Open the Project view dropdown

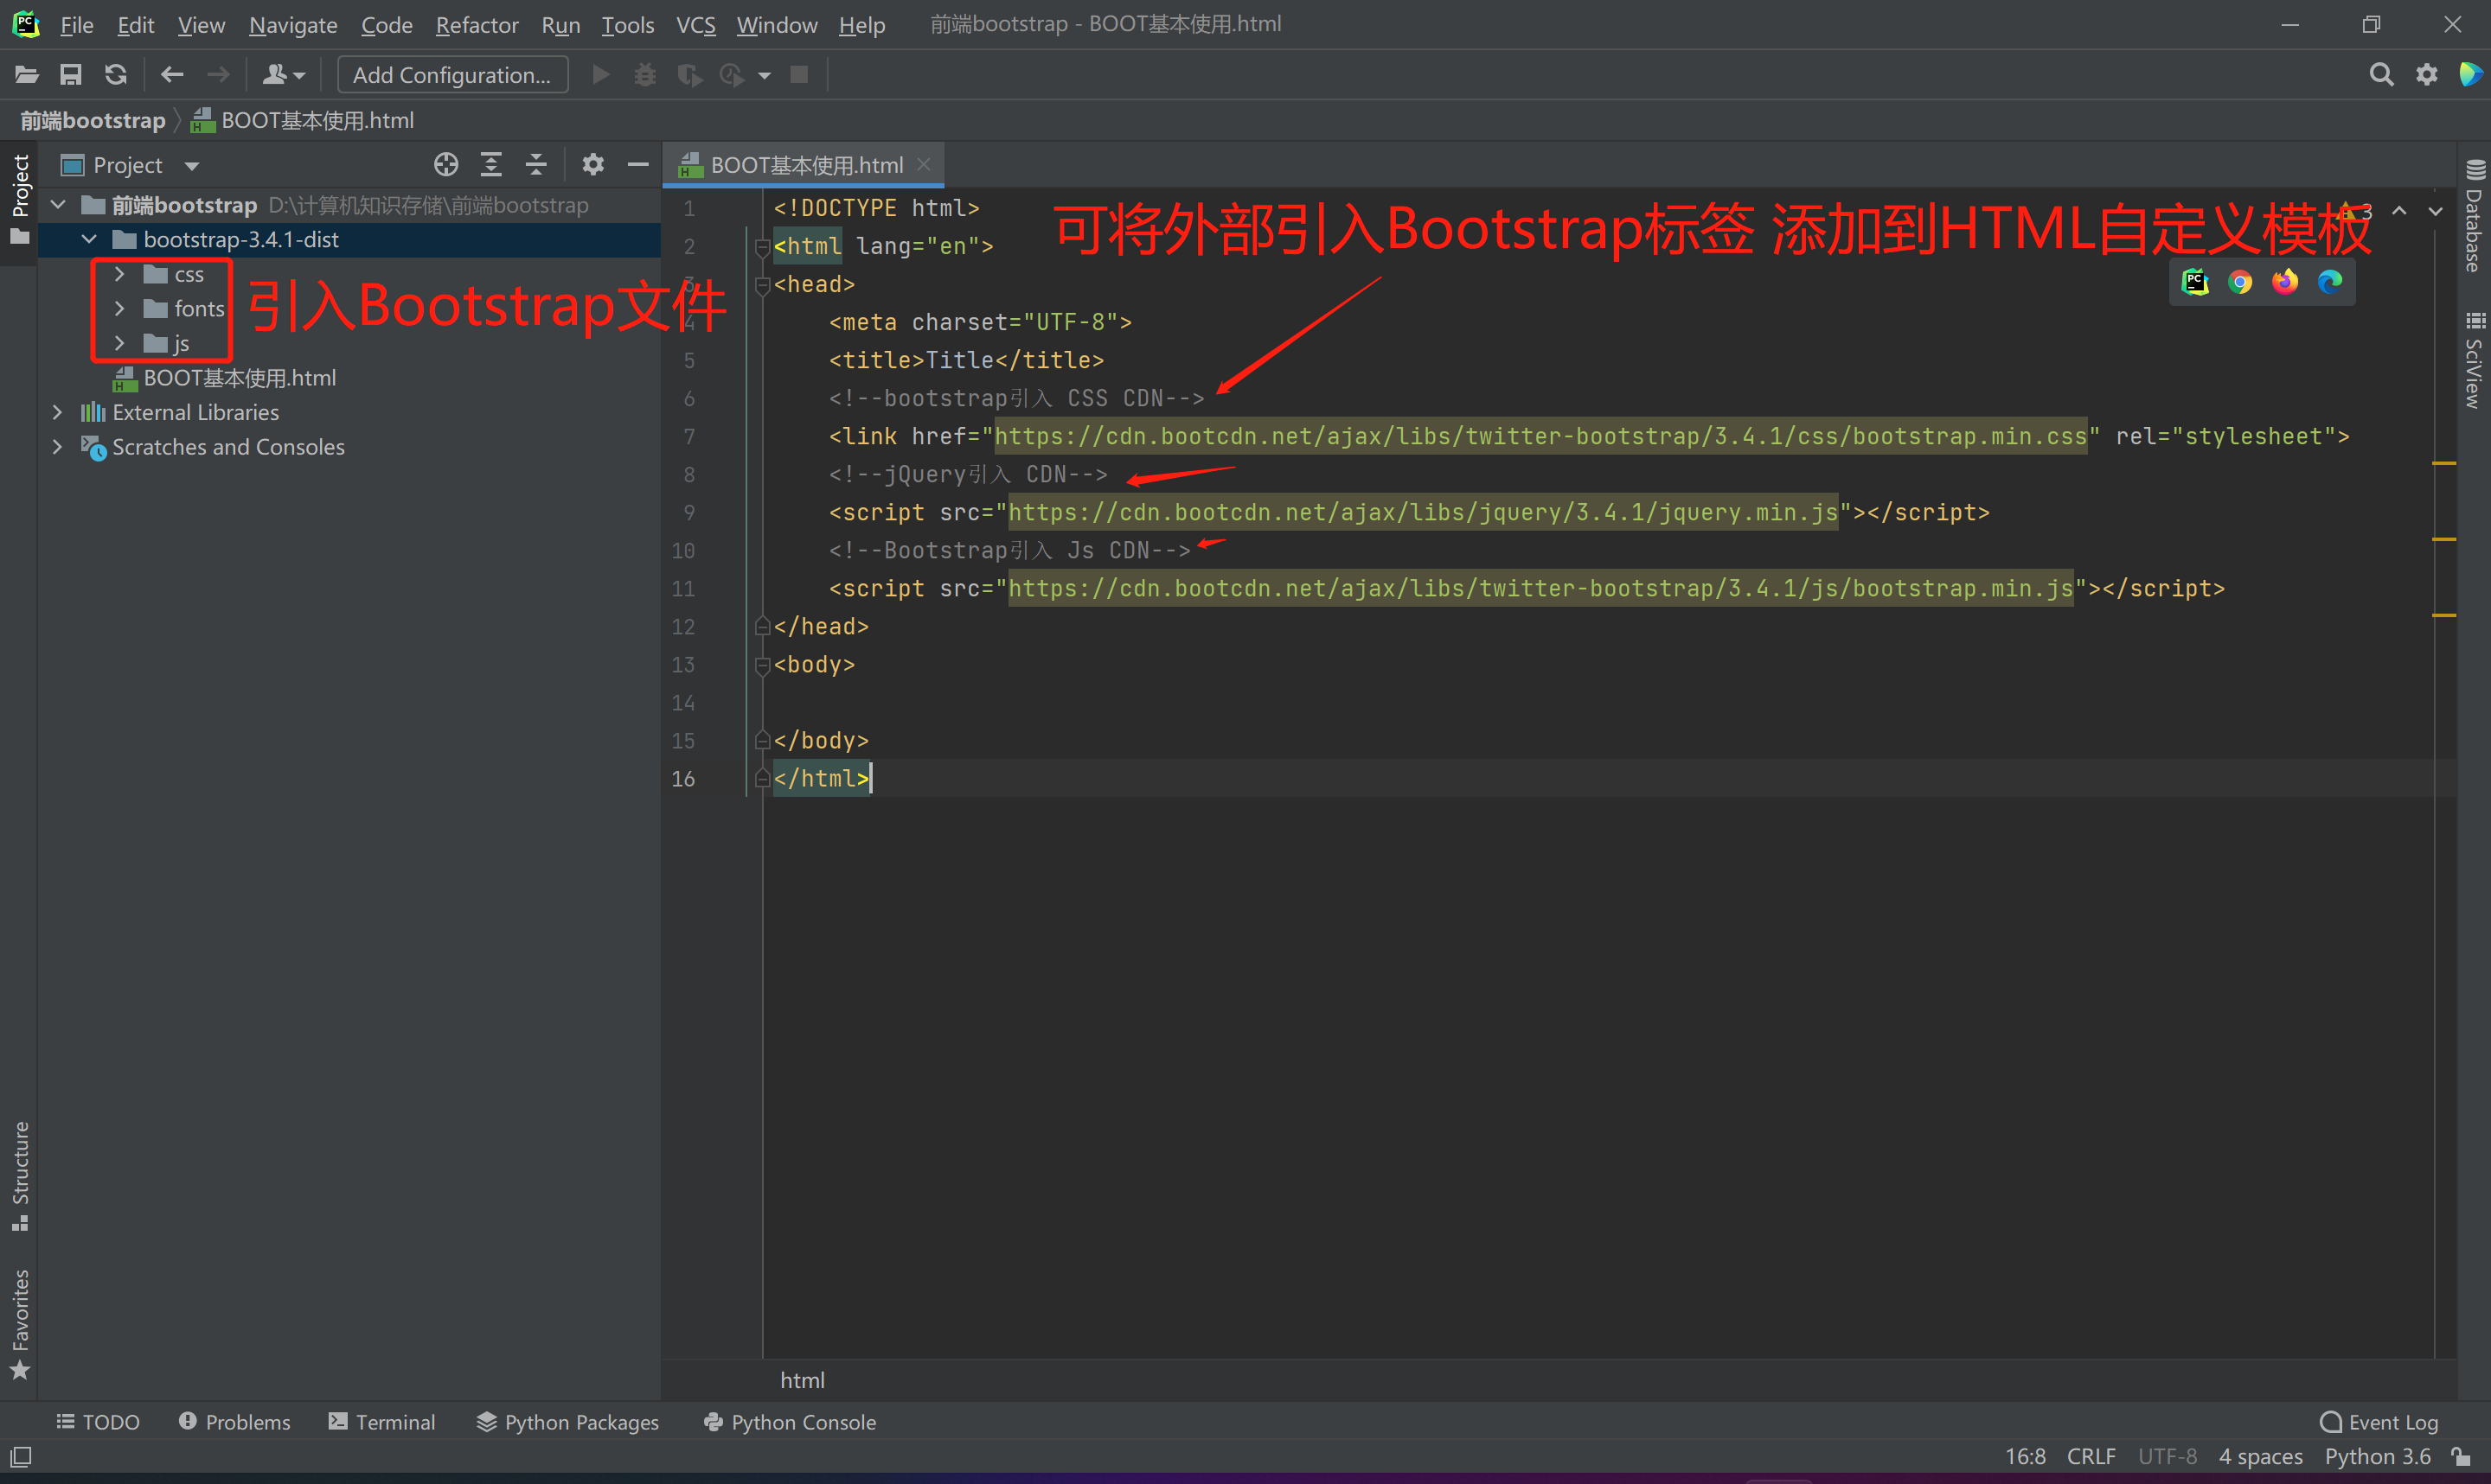click(192, 166)
